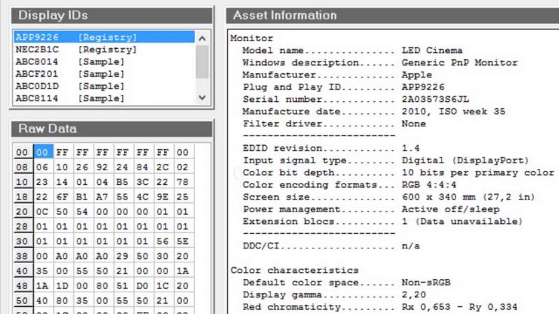Select byte 40 in row 50
The image size is (559, 314).
pos(43,301)
